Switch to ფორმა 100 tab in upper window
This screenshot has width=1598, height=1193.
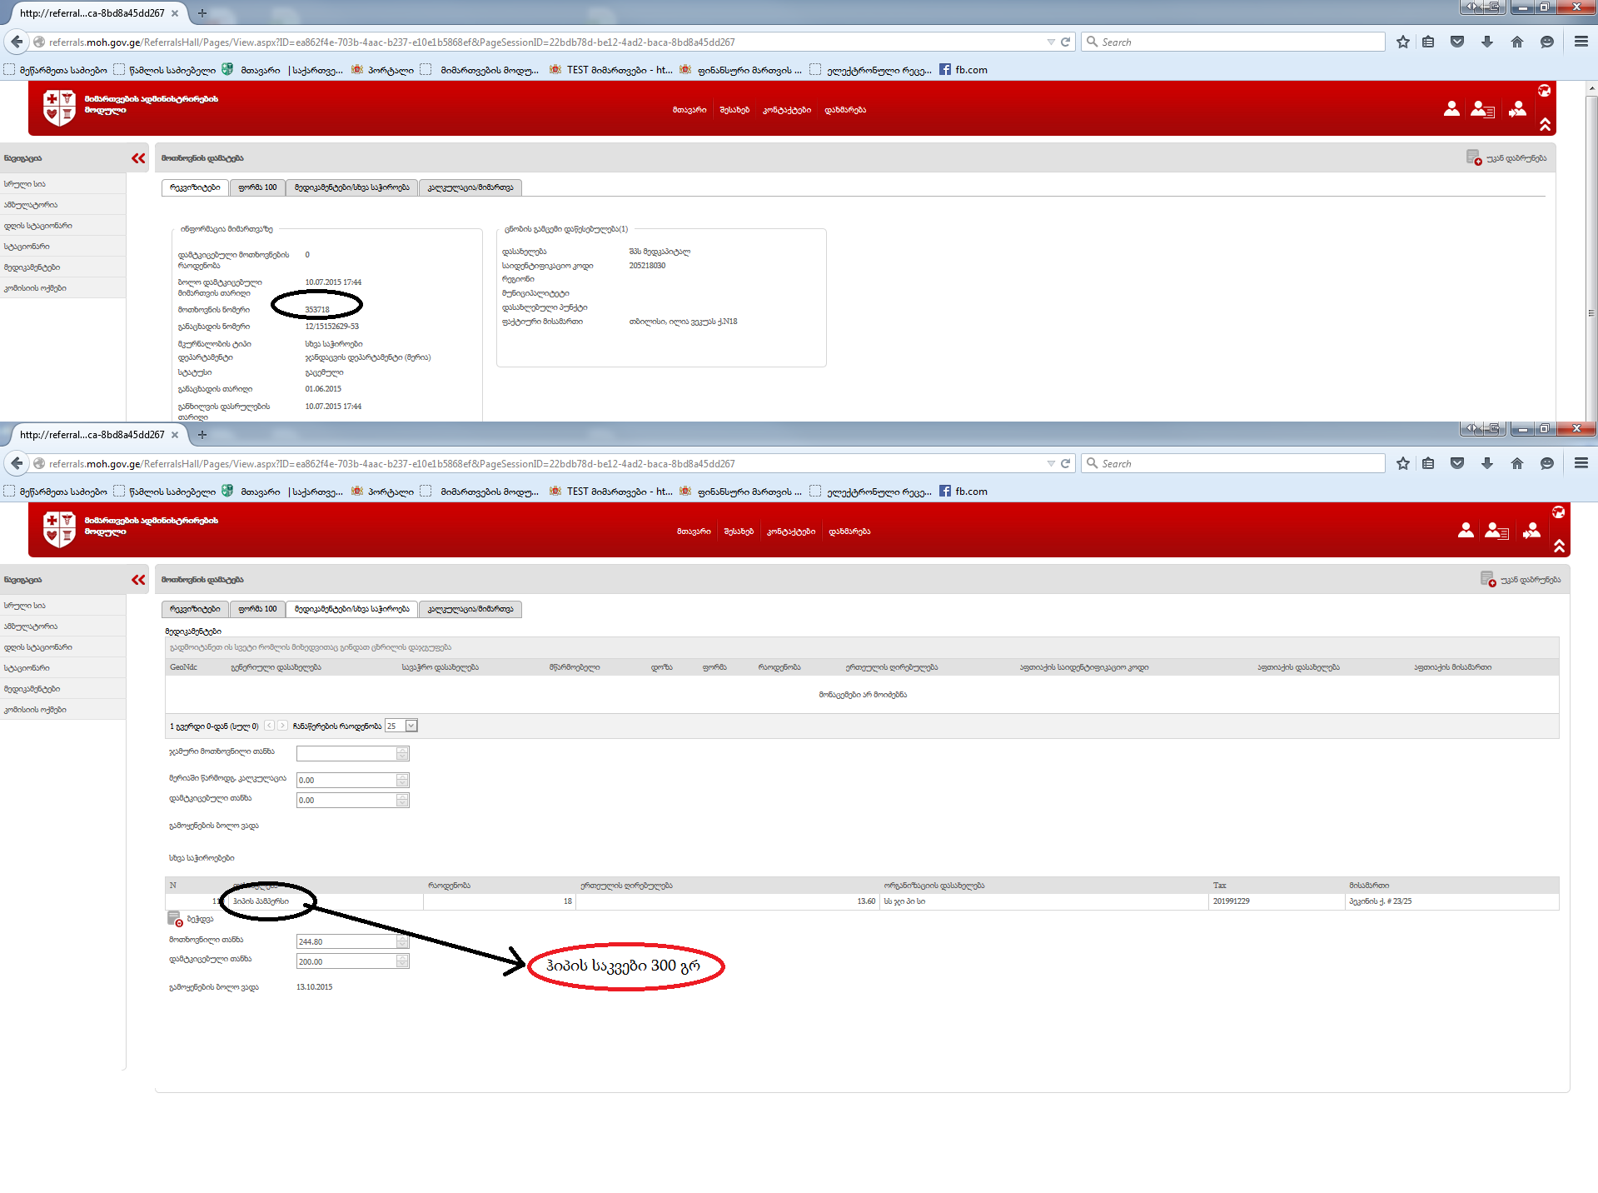click(x=257, y=187)
